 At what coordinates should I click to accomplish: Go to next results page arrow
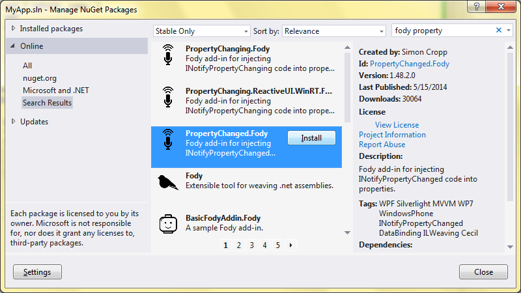290,245
